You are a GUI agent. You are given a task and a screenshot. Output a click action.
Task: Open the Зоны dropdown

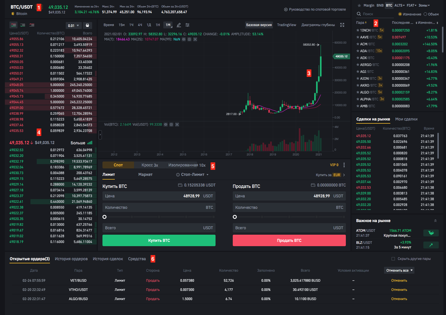click(x=424, y=5)
